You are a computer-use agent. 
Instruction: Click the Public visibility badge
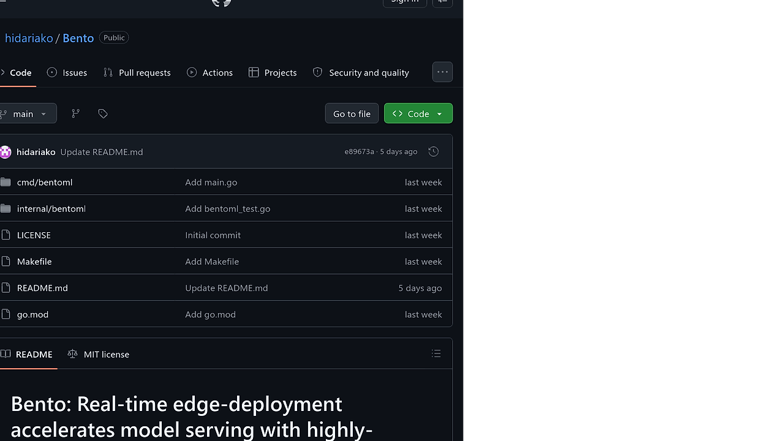tap(114, 38)
